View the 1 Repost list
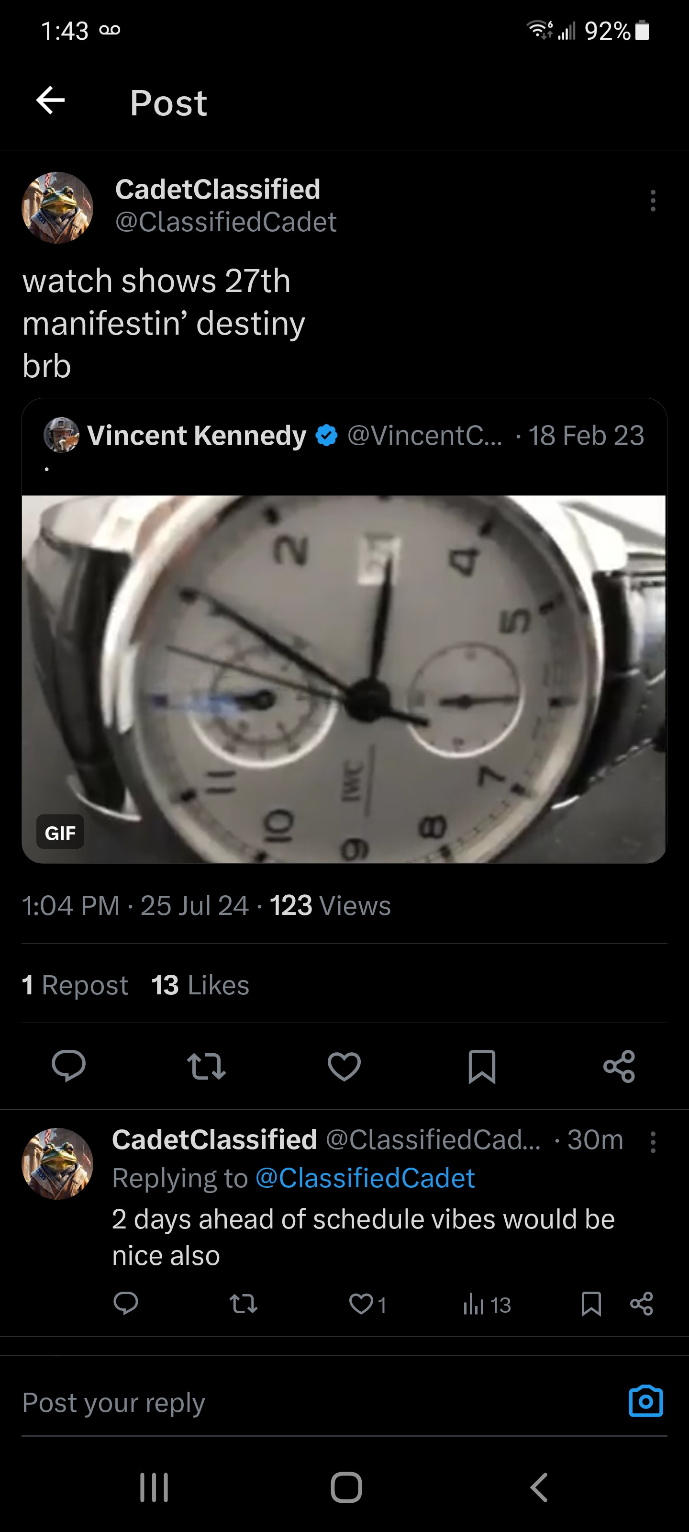The image size is (689, 1532). click(x=75, y=985)
